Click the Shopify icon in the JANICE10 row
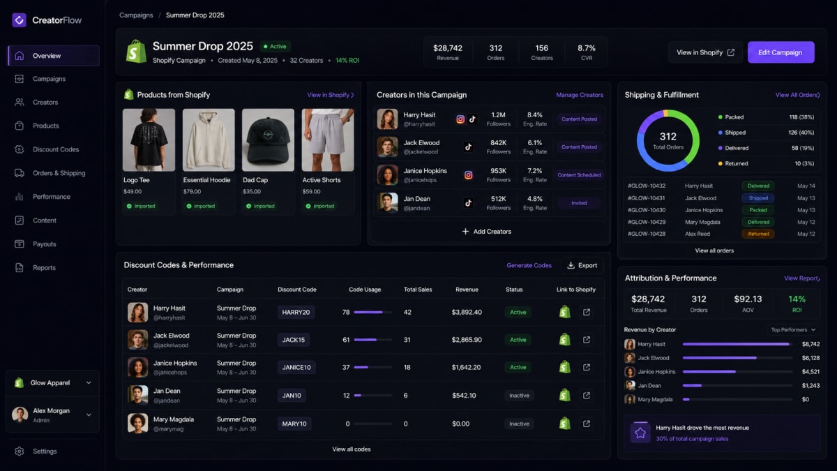 tap(565, 367)
